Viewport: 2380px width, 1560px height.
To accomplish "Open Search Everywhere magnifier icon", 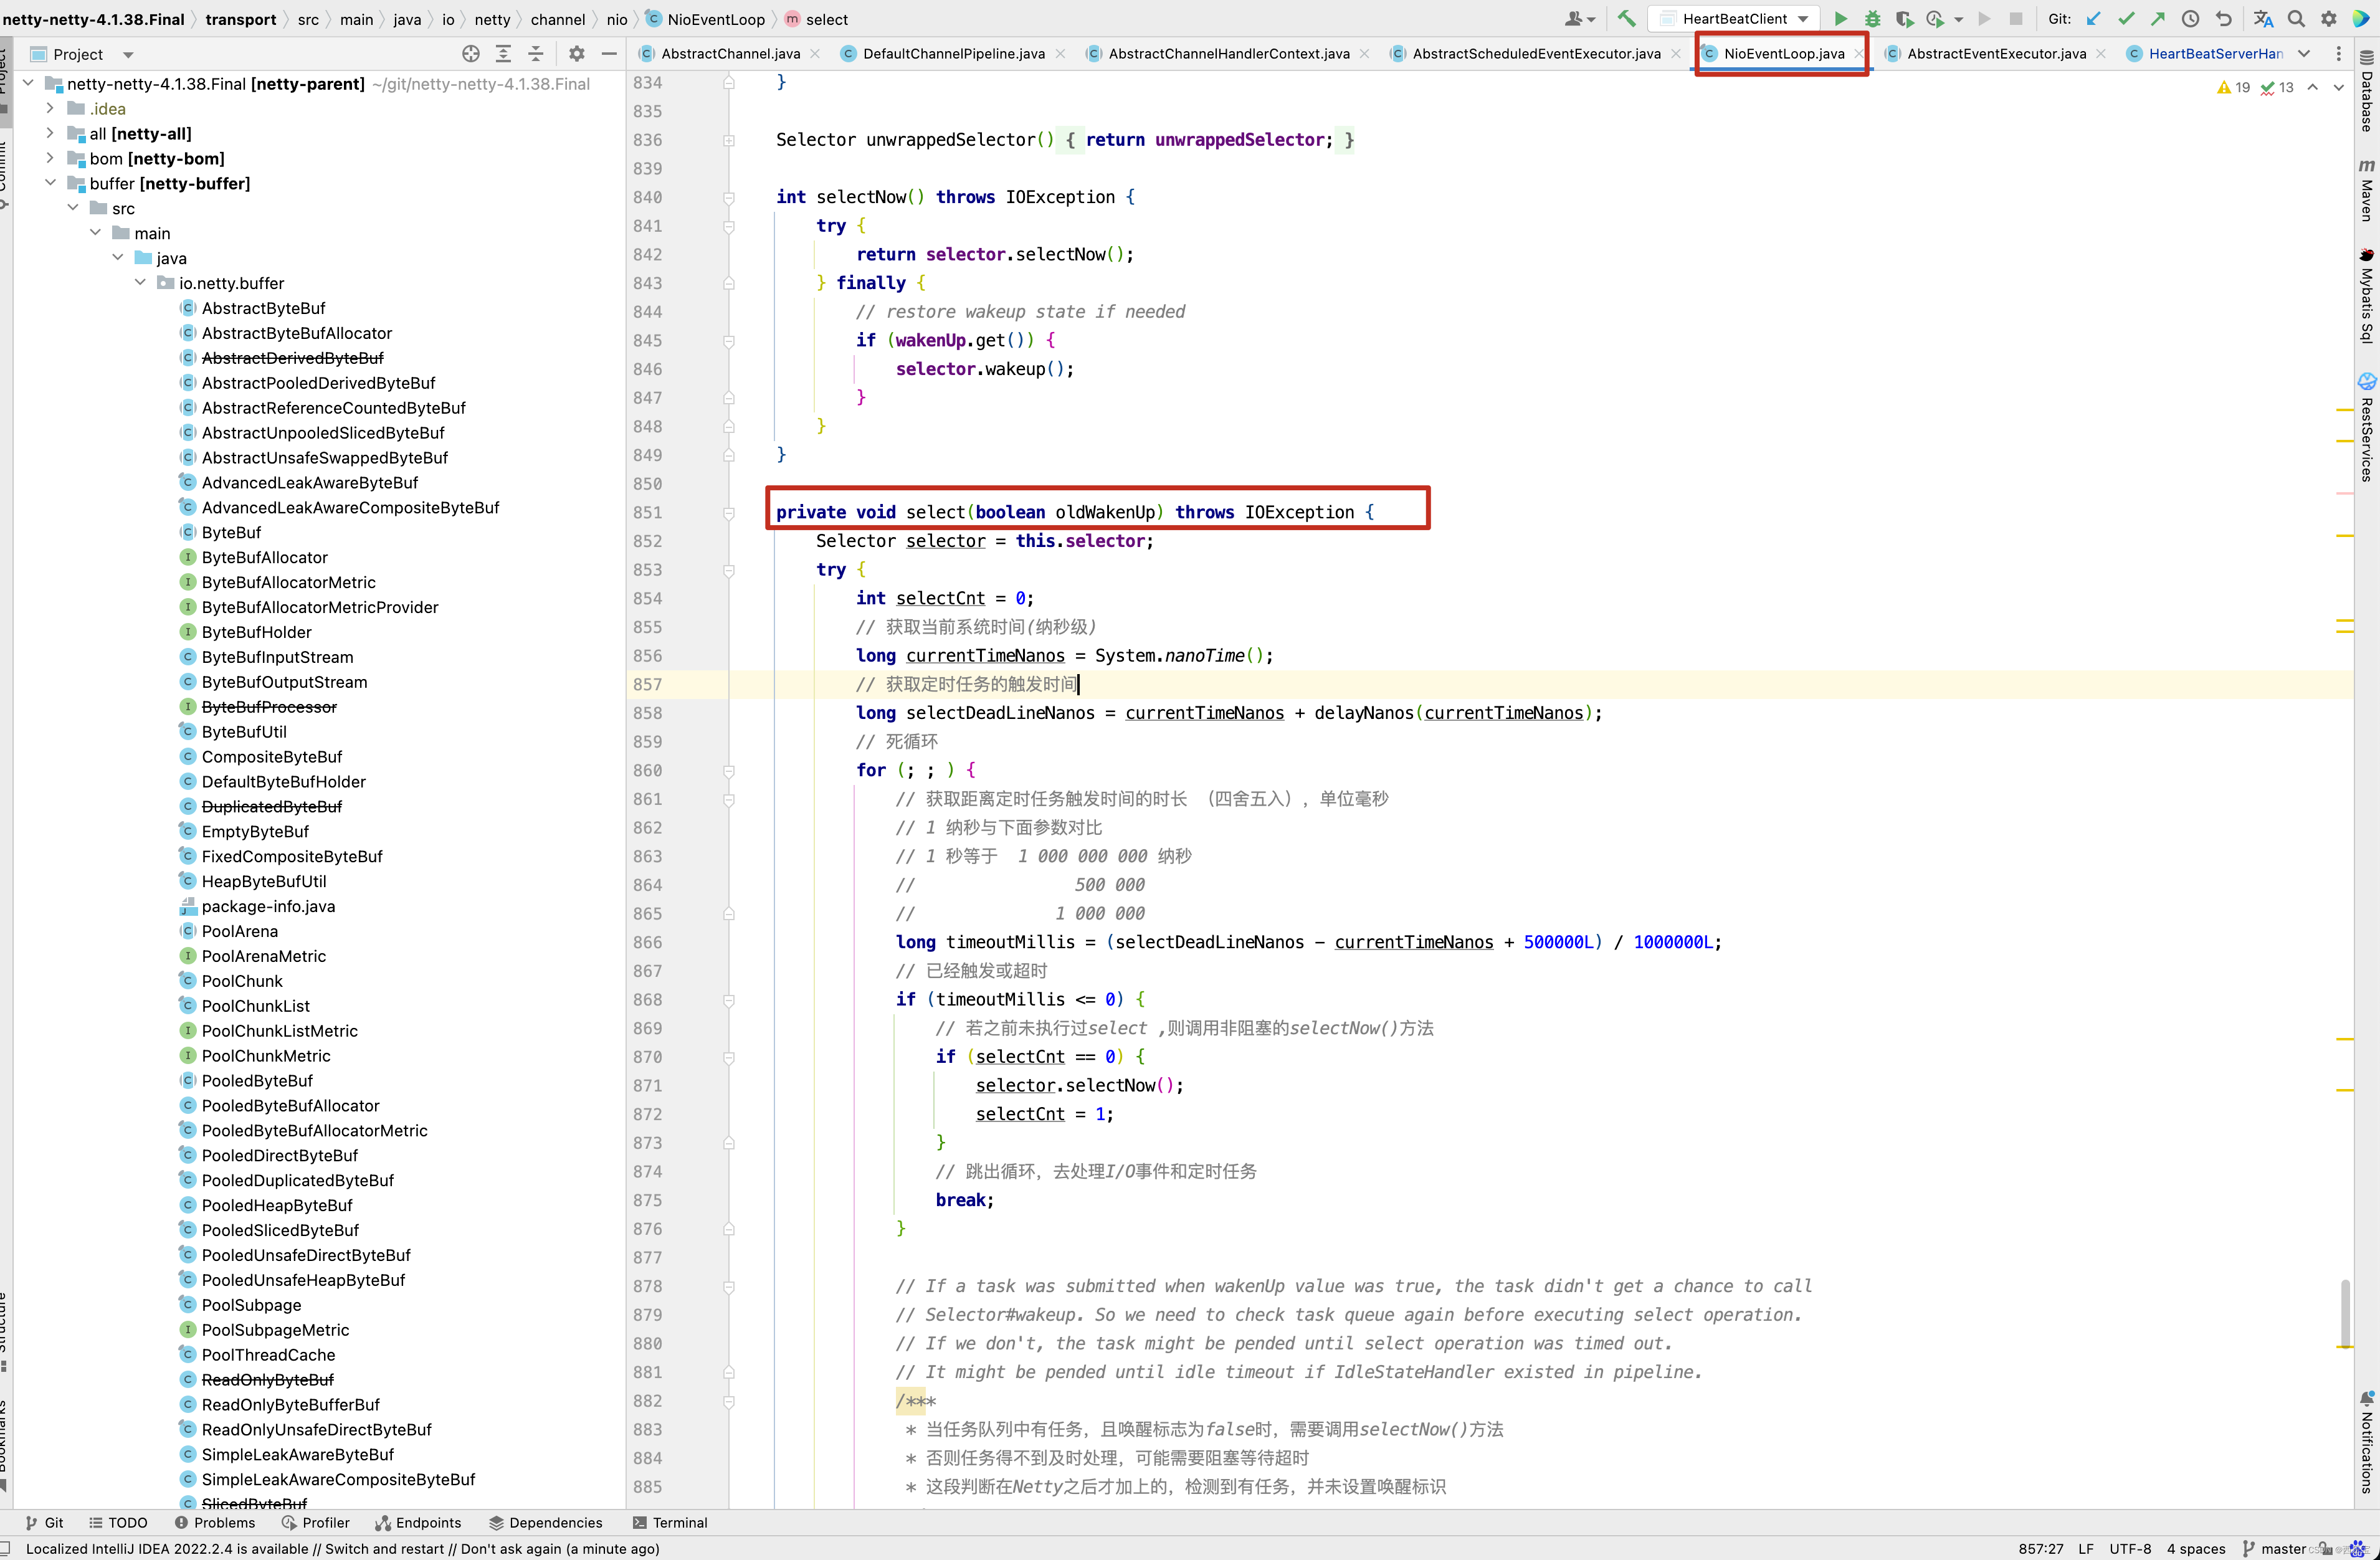I will click(2297, 19).
